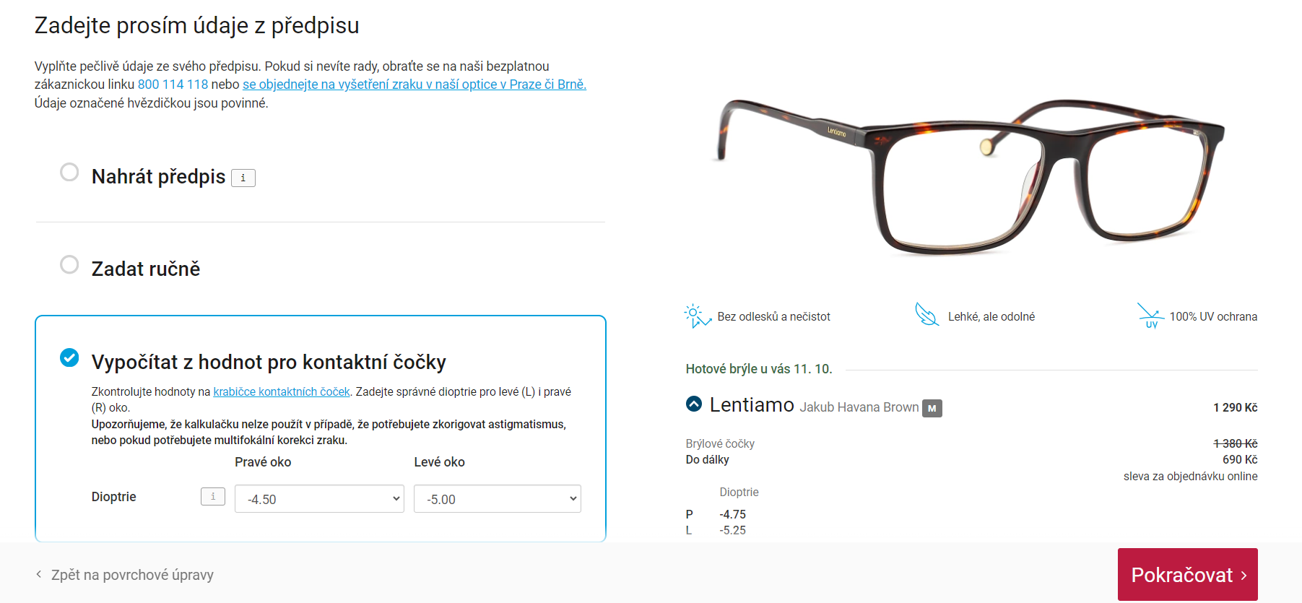Select the Nahrát předpis radio option
This screenshot has width=1302, height=603.
(x=69, y=172)
